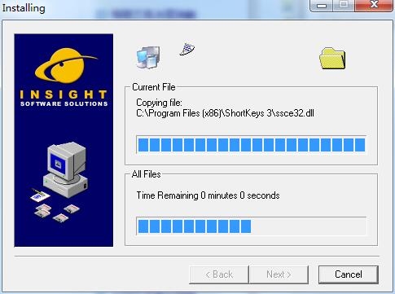Screen dimensions: 395x294
Task: Click the disabled Back button
Action: [219, 274]
